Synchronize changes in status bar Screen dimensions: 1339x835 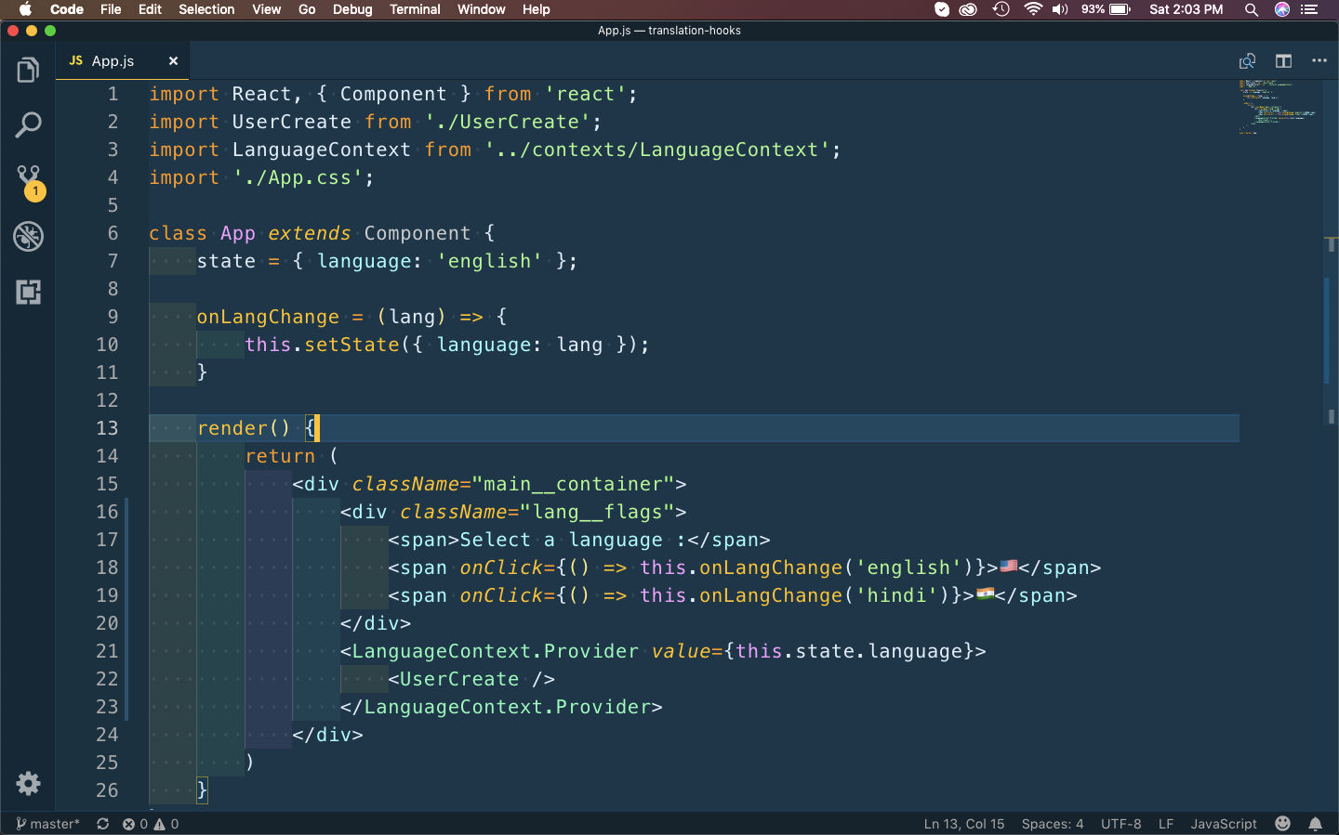click(103, 824)
